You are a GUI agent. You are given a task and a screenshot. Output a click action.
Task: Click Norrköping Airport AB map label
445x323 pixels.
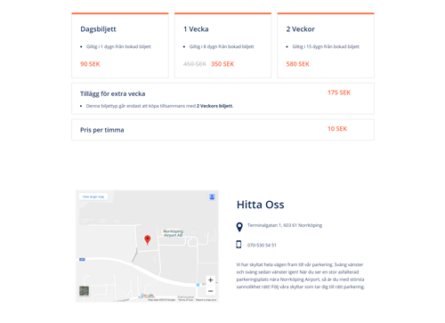click(x=174, y=233)
